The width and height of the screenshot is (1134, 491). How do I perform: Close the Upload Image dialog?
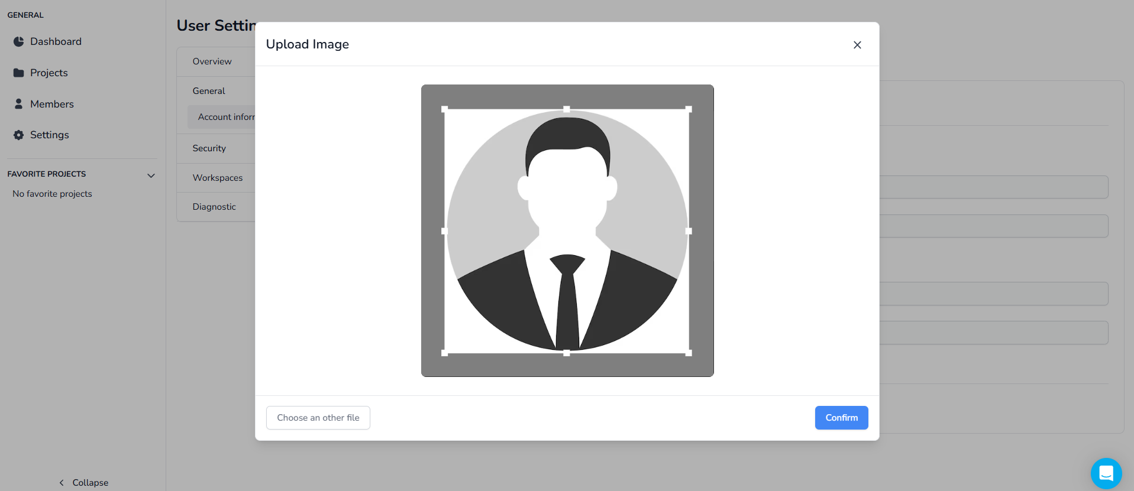pos(857,45)
